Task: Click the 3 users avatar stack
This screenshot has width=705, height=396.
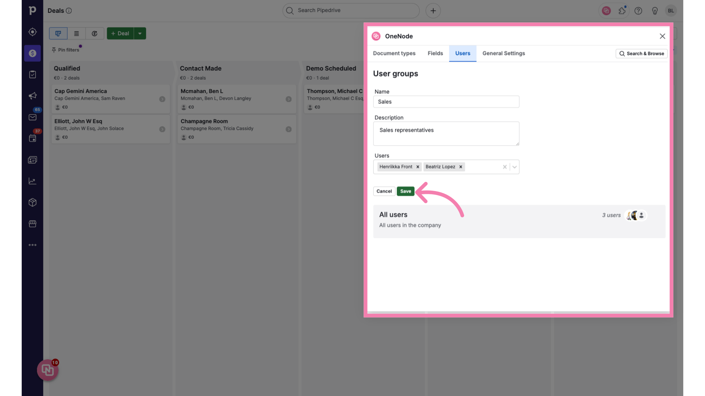Action: point(636,215)
